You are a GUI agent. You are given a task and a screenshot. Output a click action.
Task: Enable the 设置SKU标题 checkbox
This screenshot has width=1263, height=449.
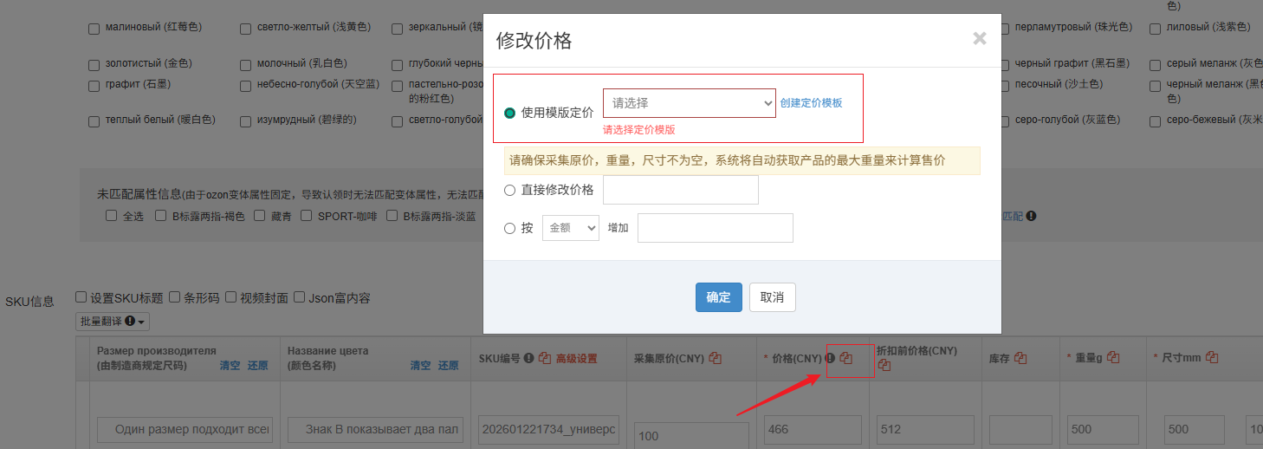click(81, 297)
